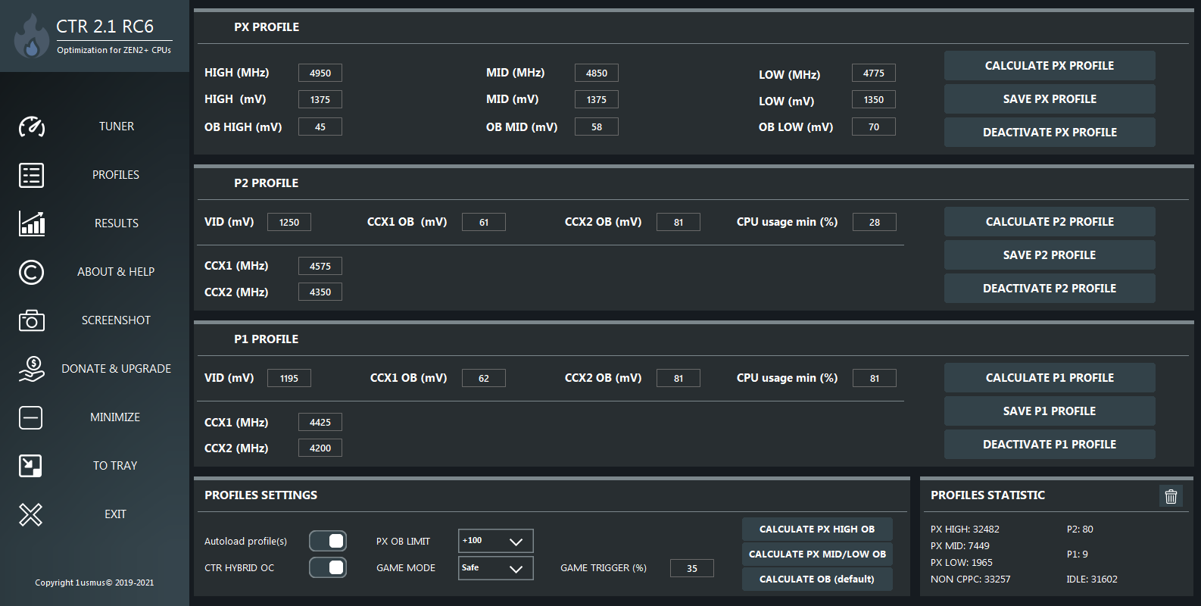Screen dimensions: 1201x606
Task: Click the About & Help copyright icon
Action: click(x=31, y=272)
